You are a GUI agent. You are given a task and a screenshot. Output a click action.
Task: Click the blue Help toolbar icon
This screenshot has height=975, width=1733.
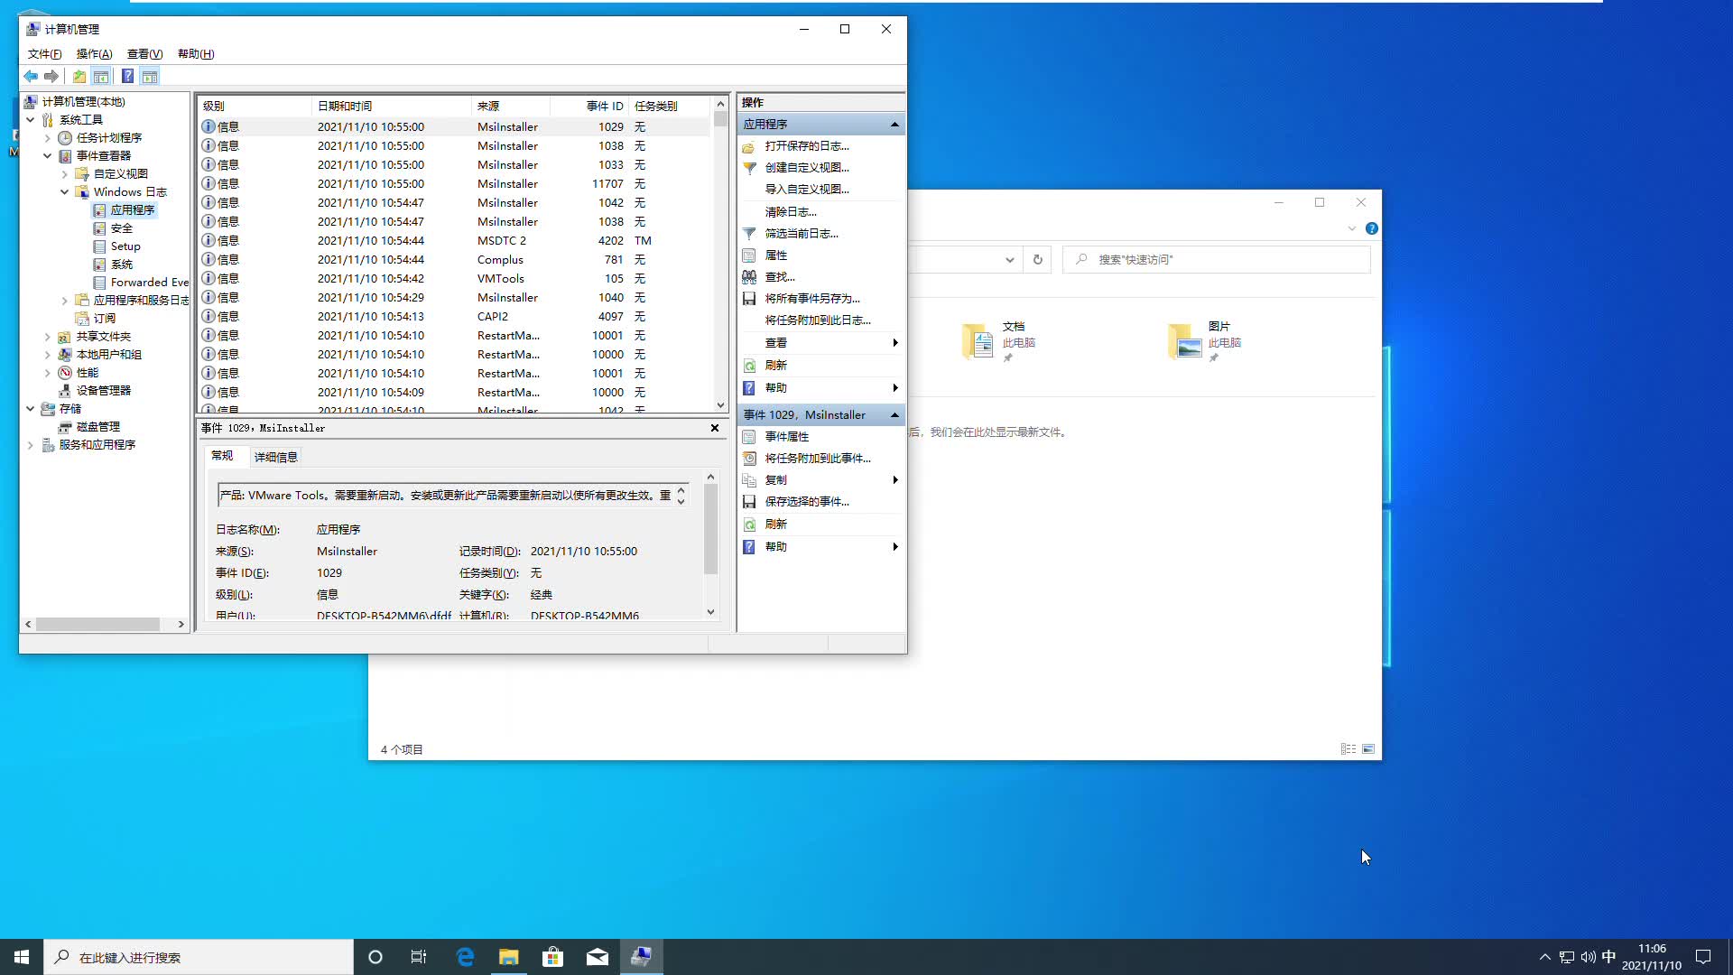[x=128, y=77]
